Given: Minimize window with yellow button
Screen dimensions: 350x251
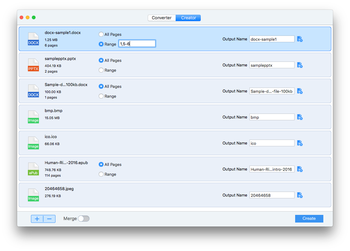Looking at the screenshot, I should point(28,17).
